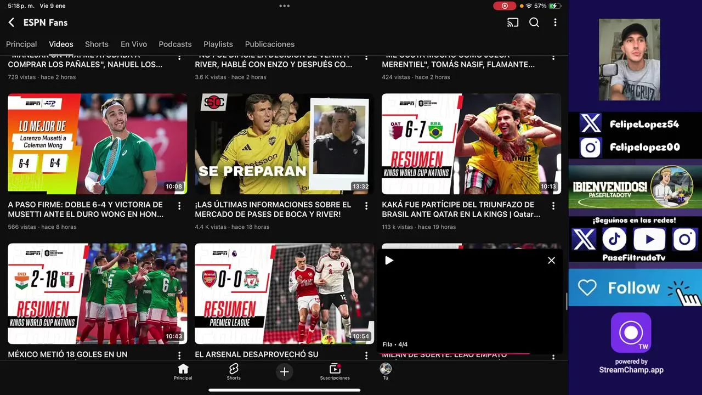Open the IND 2-18 MEX resumen thumbnail

coord(97,294)
